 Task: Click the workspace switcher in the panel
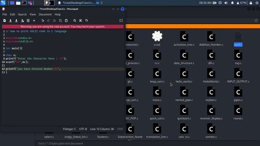(x=50, y=3)
